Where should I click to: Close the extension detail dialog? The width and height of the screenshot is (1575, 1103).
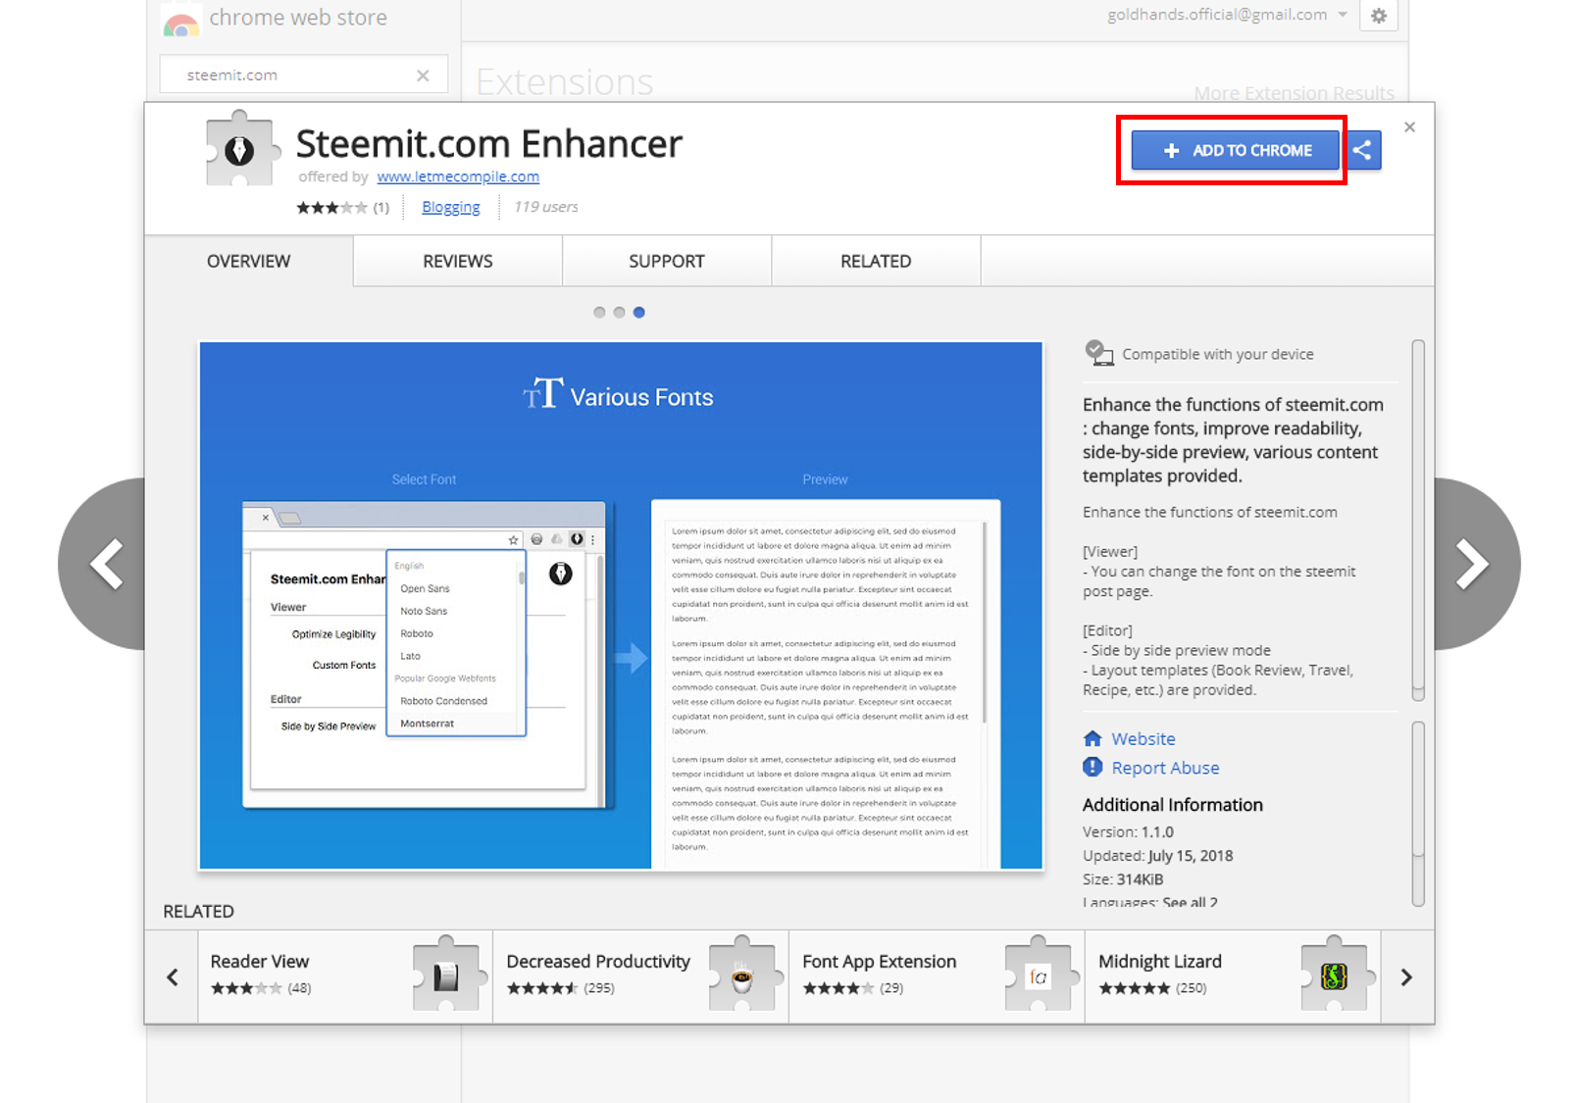(1409, 127)
